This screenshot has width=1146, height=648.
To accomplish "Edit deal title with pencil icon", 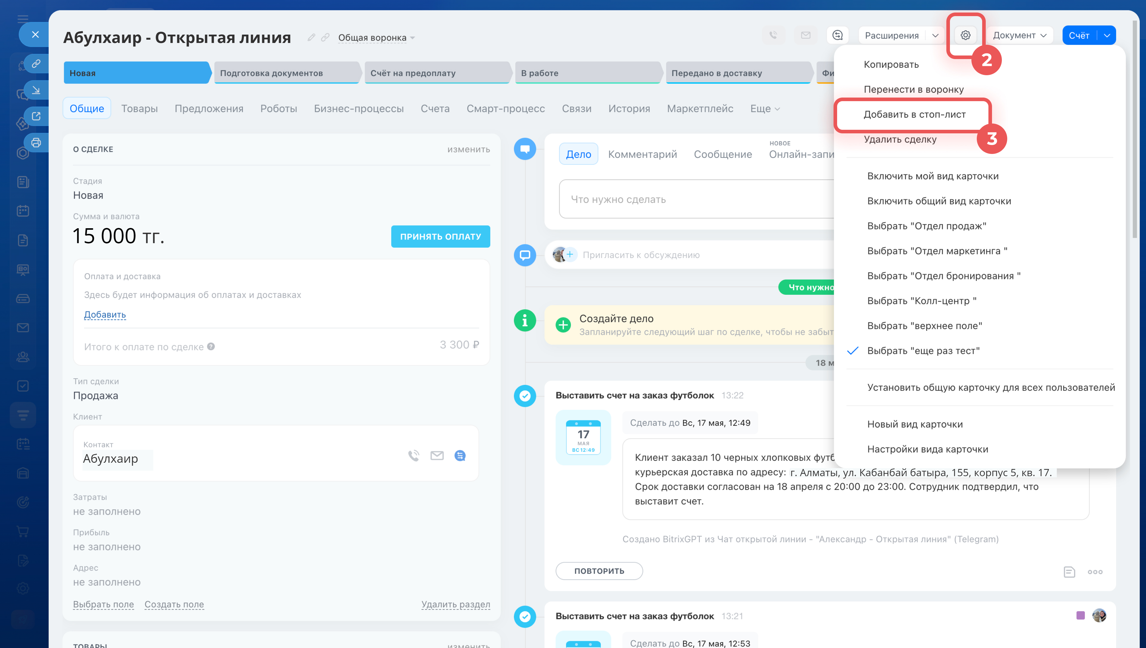I will tap(311, 37).
